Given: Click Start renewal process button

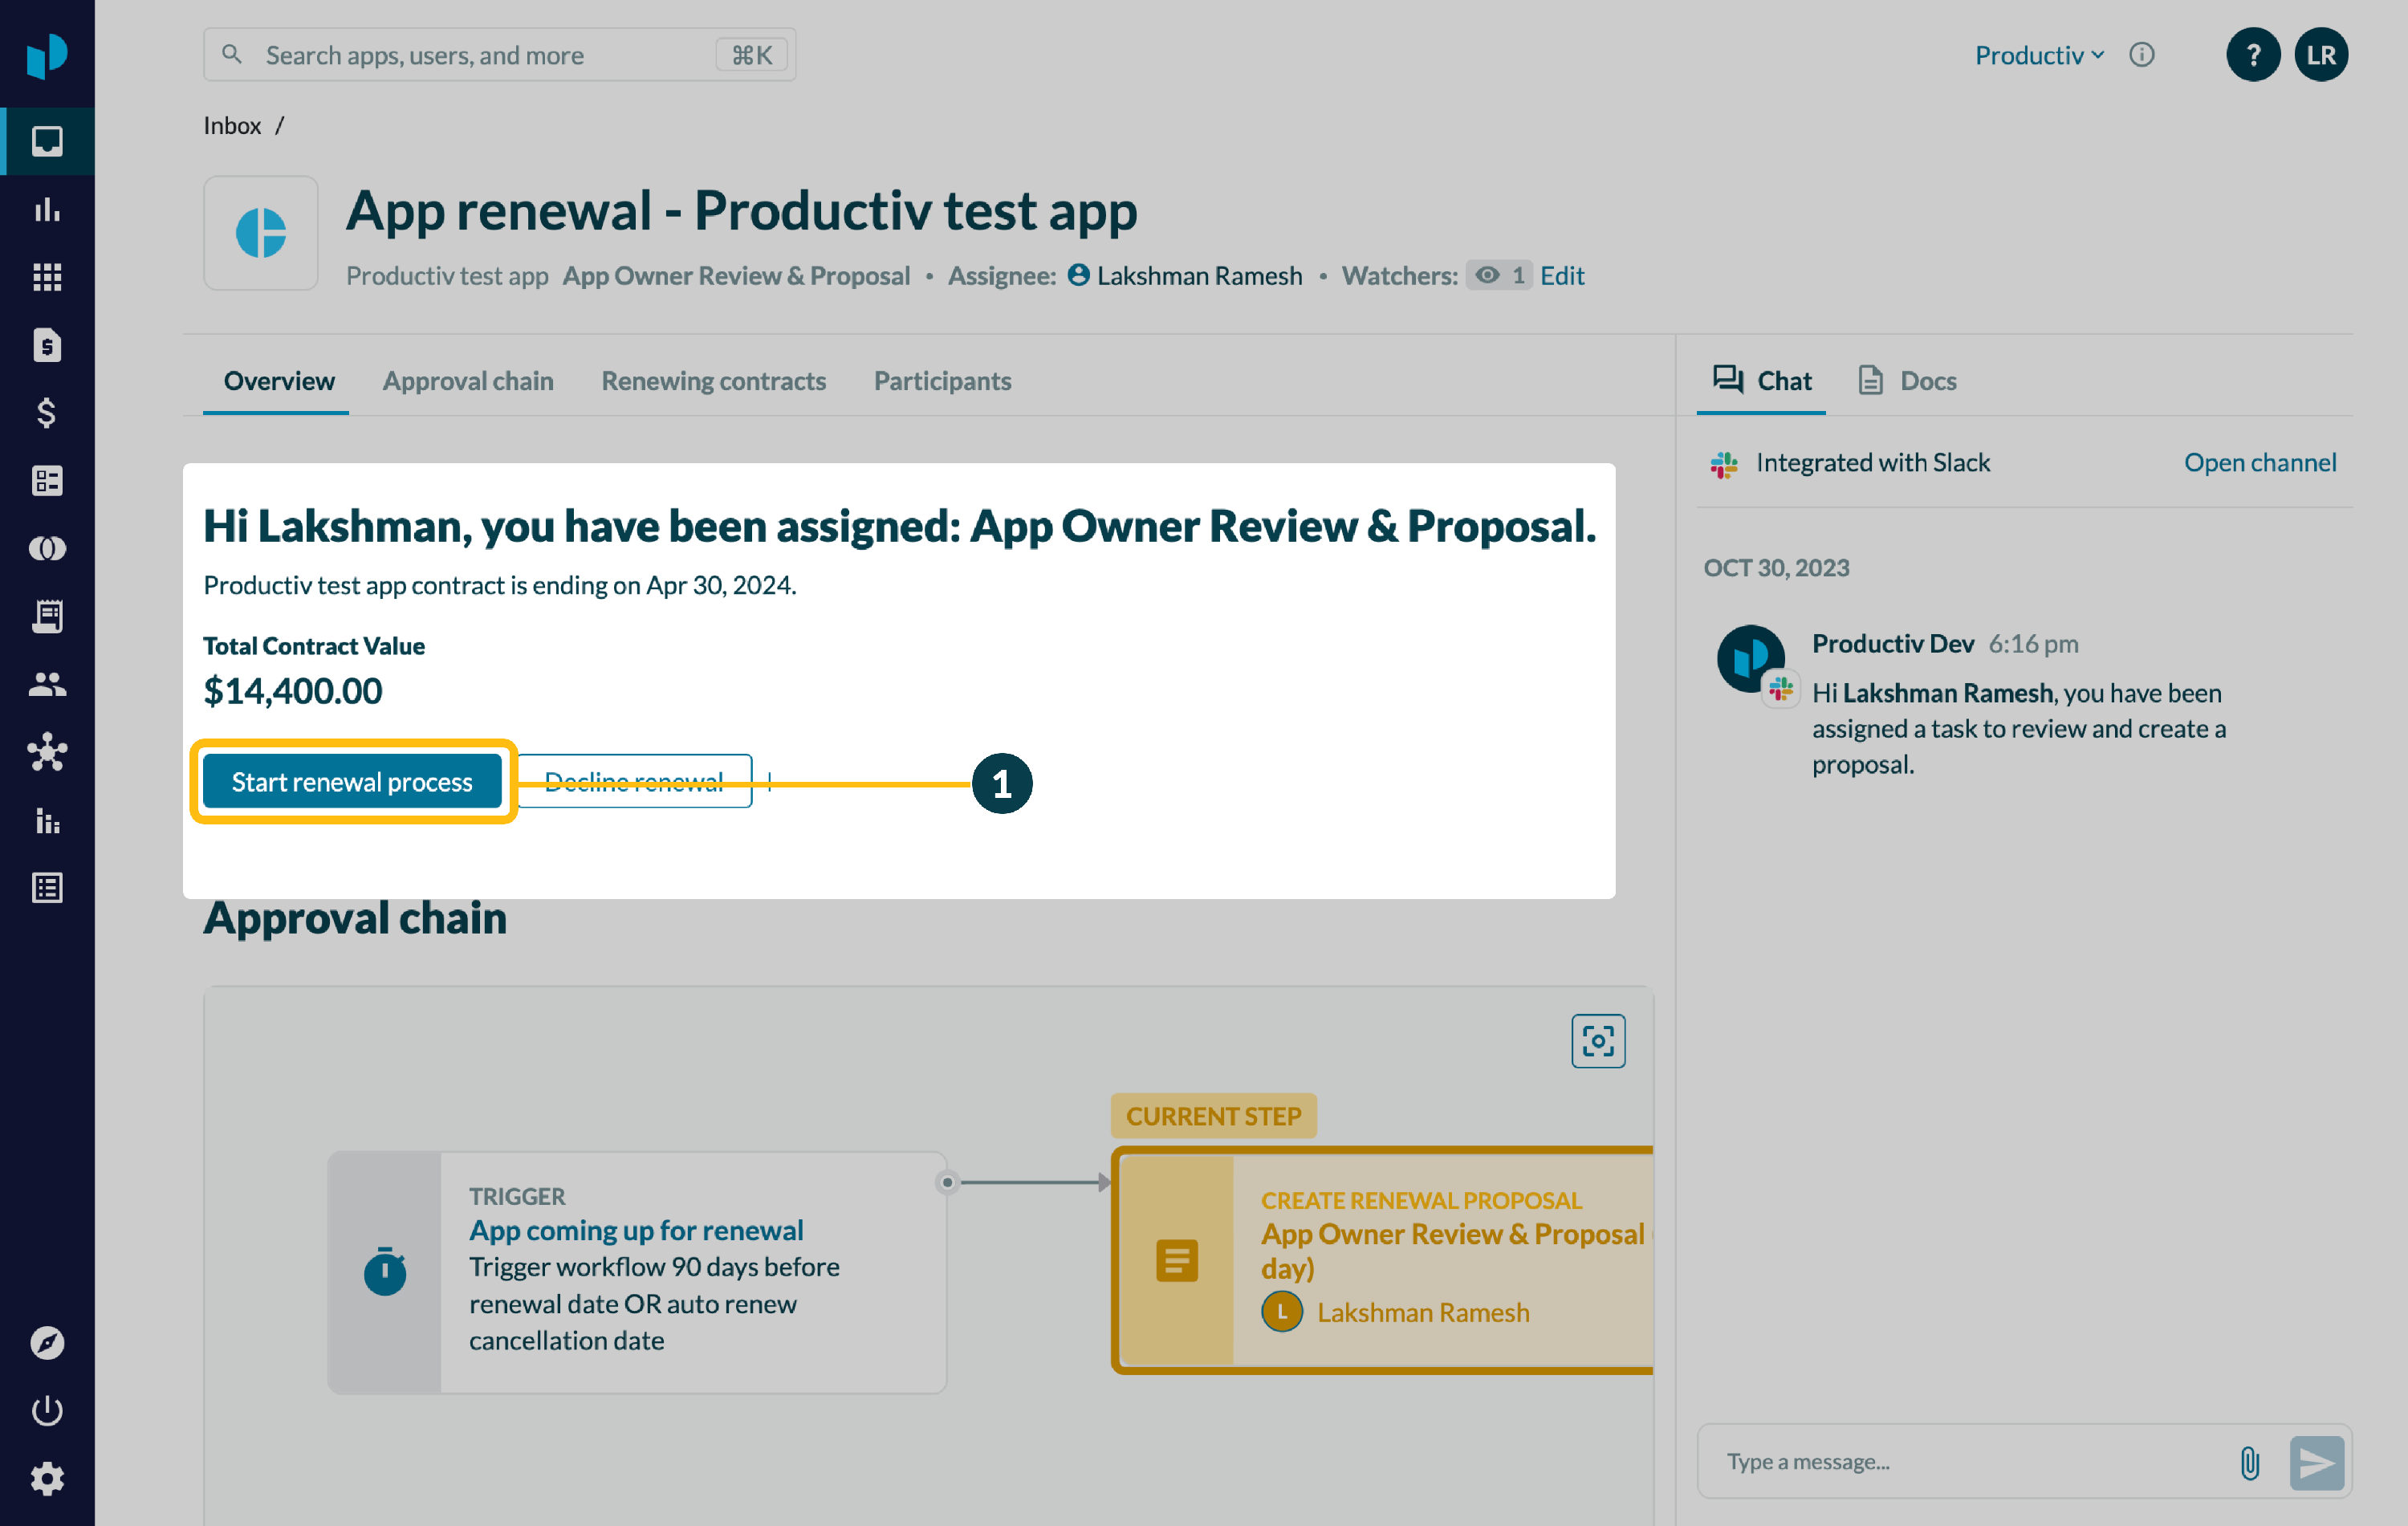Looking at the screenshot, I should [x=352, y=782].
